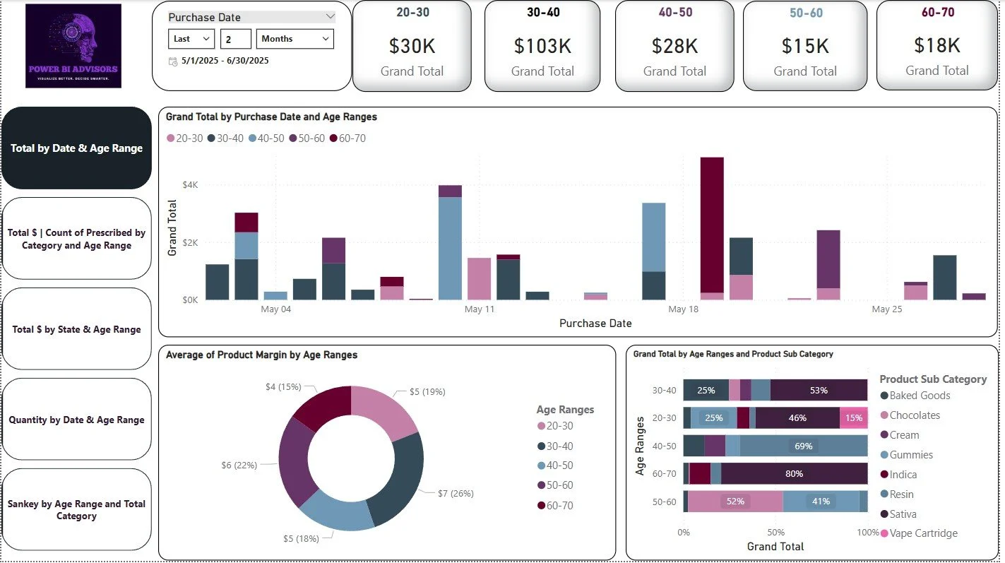This screenshot has width=1005, height=563.
Task: Click 'Grand Total by Age Ranges and Product Sub Category' title
Action: (733, 354)
